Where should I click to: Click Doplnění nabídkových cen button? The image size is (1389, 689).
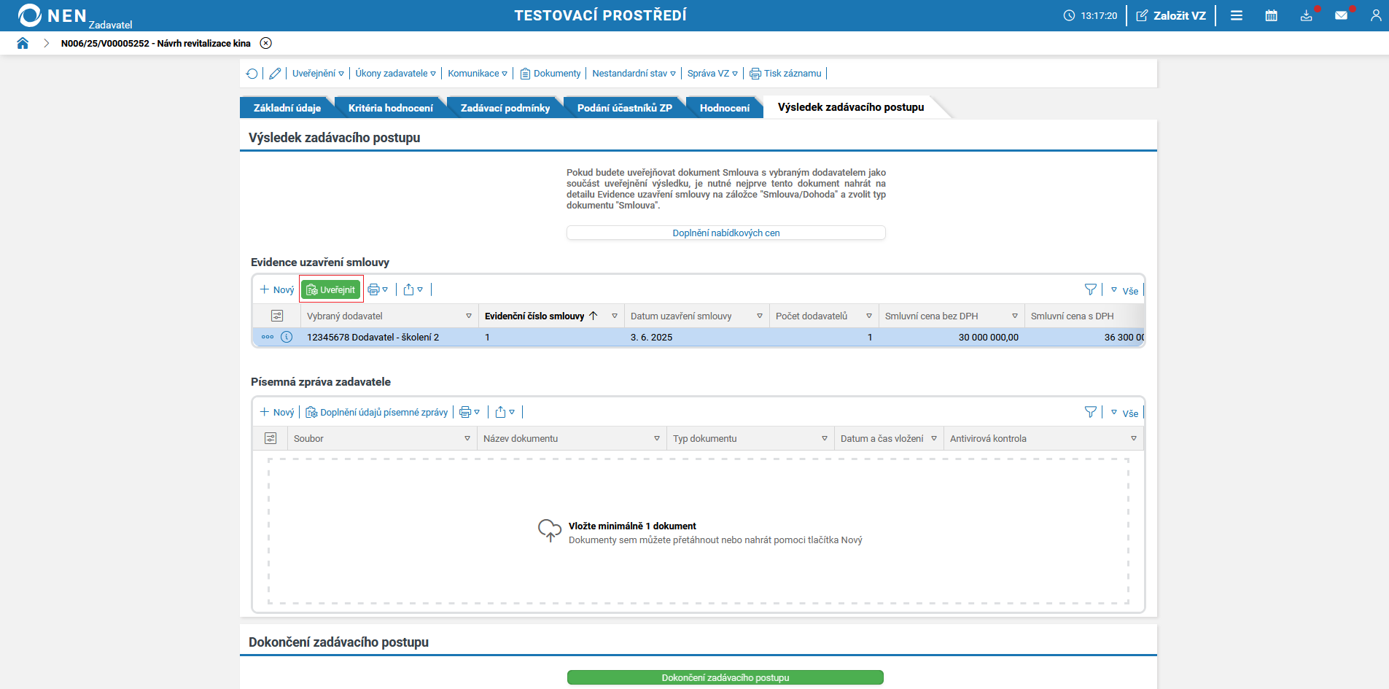[x=726, y=233]
